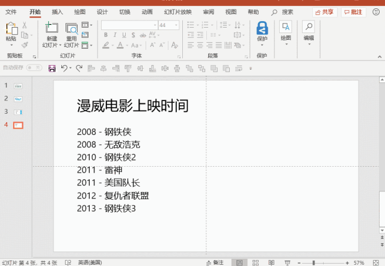Click the text highlight color pen icon
The width and height of the screenshot is (385, 266).
[106, 45]
